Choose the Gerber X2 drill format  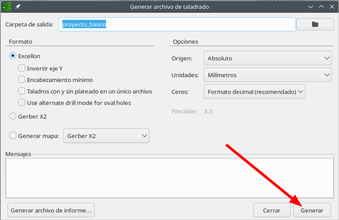pos(13,117)
